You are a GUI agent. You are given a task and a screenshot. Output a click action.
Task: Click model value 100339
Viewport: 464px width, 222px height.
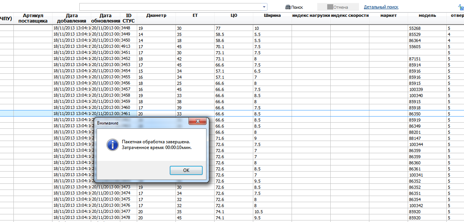pos(416,89)
